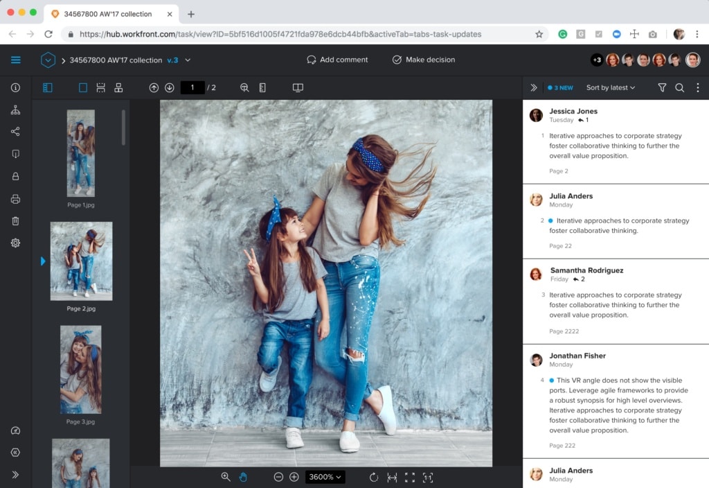Open a new browser tab
Image resolution: width=709 pixels, height=488 pixels.
coord(191,14)
